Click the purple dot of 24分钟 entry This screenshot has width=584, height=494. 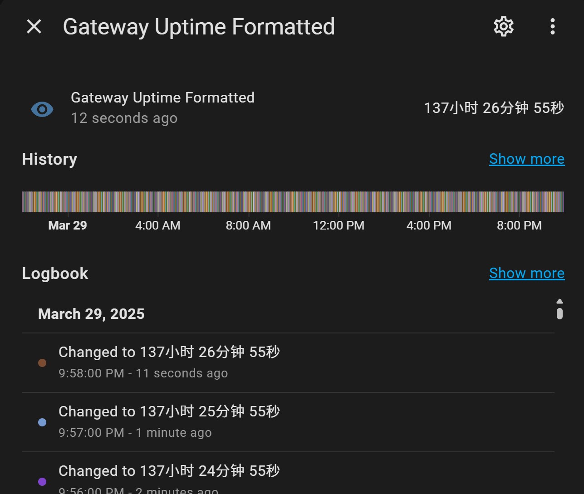pos(42,482)
